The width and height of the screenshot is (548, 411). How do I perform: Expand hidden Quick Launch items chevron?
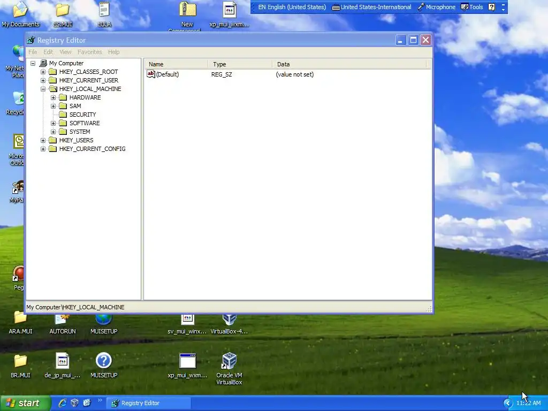99,400
